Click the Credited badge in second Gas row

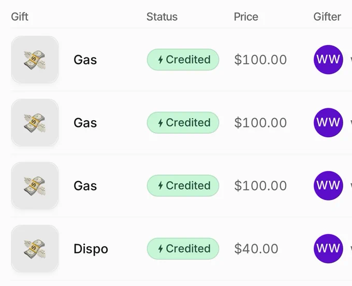click(x=183, y=123)
